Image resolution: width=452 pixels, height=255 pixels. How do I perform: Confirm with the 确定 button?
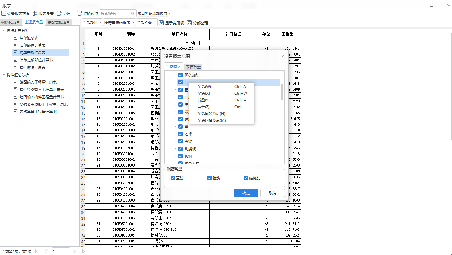point(246,193)
